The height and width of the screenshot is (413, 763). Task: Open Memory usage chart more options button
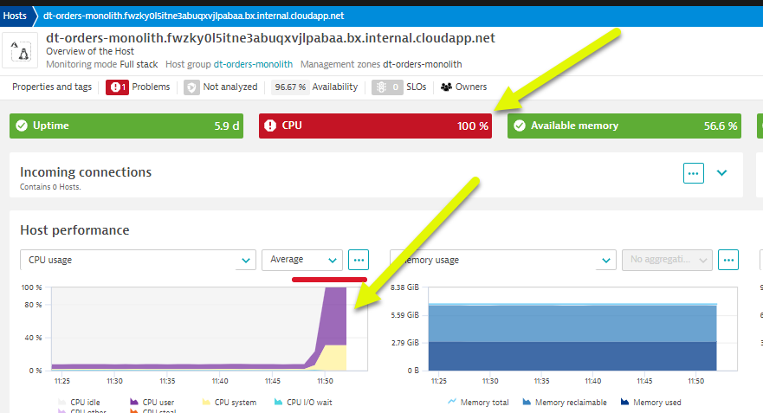click(x=728, y=260)
